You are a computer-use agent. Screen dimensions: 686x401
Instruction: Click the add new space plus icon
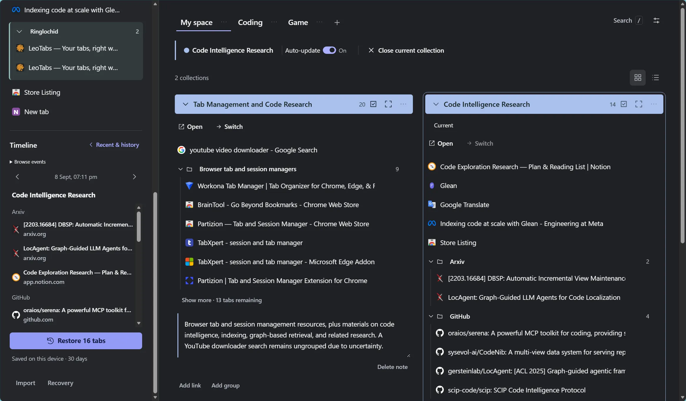[337, 23]
